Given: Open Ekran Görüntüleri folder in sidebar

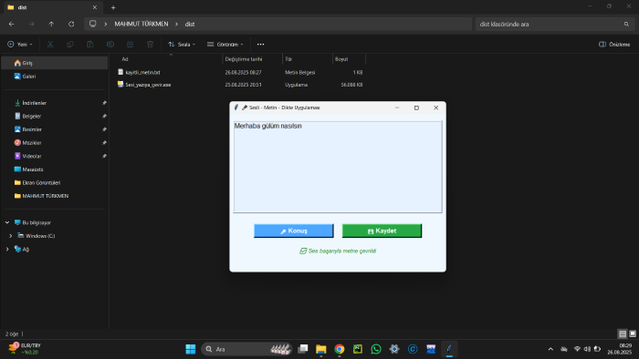Looking at the screenshot, I should click(x=55, y=182).
